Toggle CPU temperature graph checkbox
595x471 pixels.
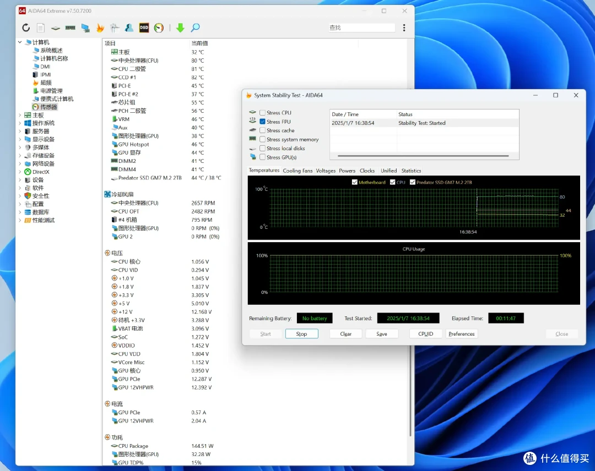tap(392, 182)
